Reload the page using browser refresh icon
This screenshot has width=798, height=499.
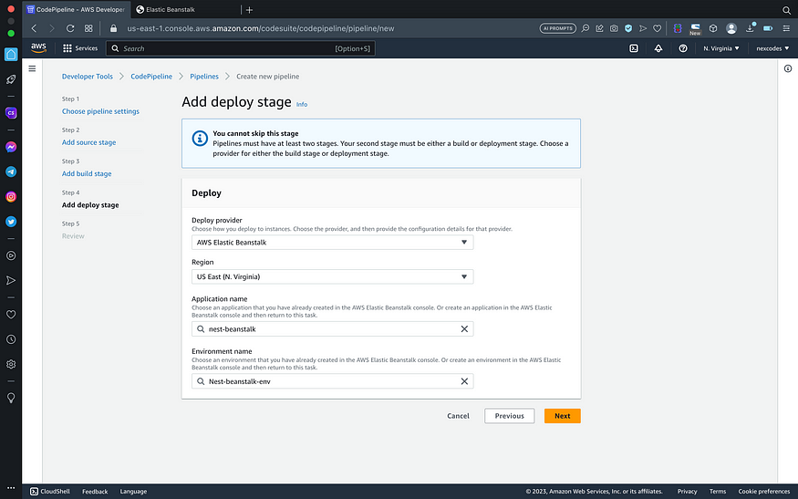[70, 28]
